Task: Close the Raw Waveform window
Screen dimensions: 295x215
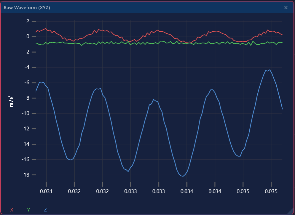Action: [x=286, y=8]
